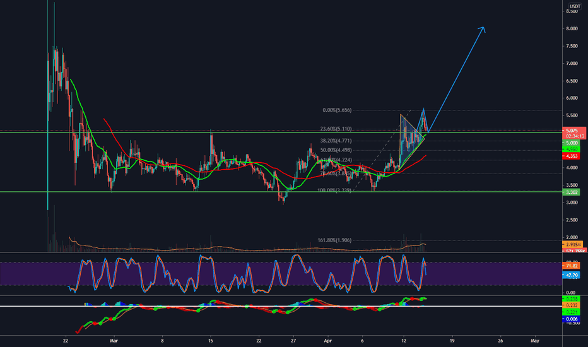This screenshot has width=588, height=347.
Task: Click the 15 date label on time axis
Action: (x=210, y=341)
